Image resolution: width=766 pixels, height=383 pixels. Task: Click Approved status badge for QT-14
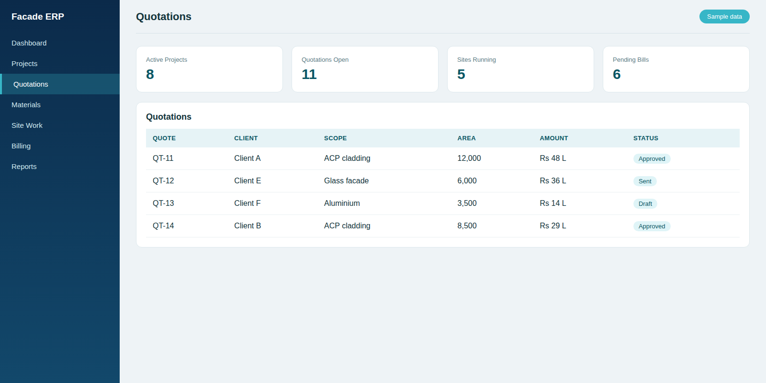pos(652,226)
